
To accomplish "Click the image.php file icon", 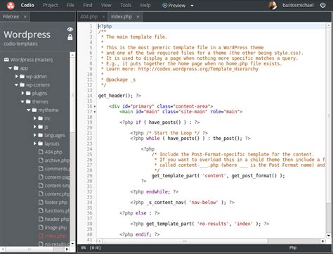I will coord(41,227).
